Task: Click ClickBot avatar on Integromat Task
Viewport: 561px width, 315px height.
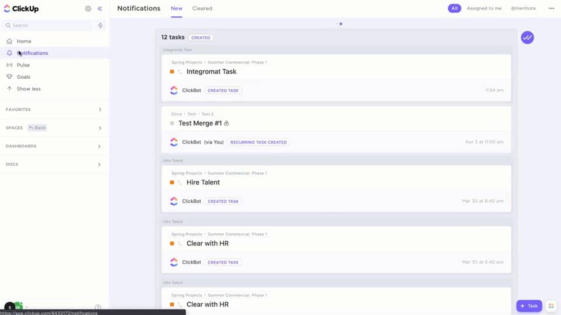Action: 174,90
